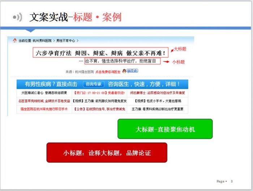Click the sound wave icon beside slide title

pyautogui.click(x=18, y=17)
